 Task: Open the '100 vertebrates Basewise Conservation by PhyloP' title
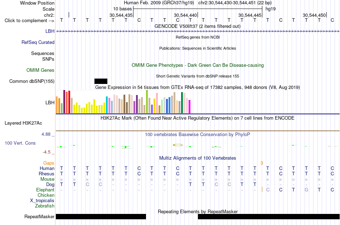(198, 135)
